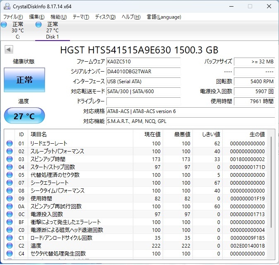Select the 衝撃によって発生したエラーレート row name

65,222
